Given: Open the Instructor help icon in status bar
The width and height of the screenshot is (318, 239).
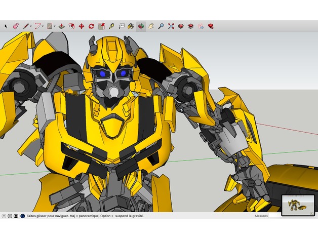Looking at the screenshot, I should point(22,216).
